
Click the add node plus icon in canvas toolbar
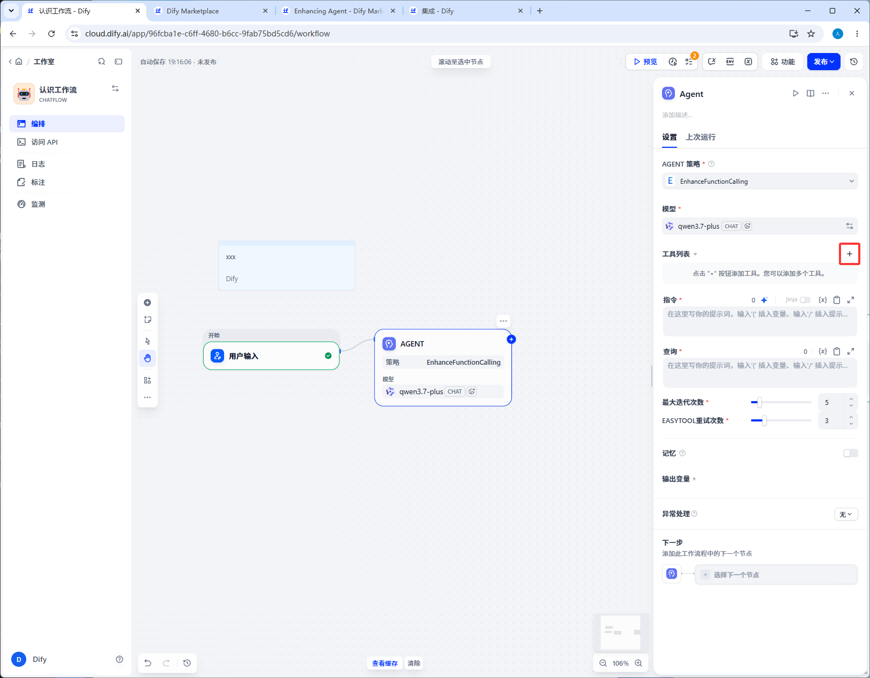(147, 303)
